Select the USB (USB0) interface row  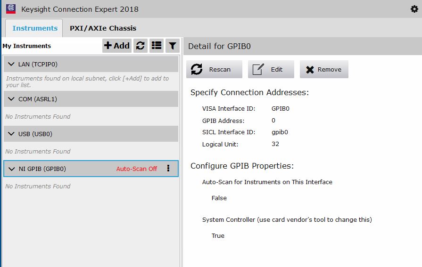(91, 134)
